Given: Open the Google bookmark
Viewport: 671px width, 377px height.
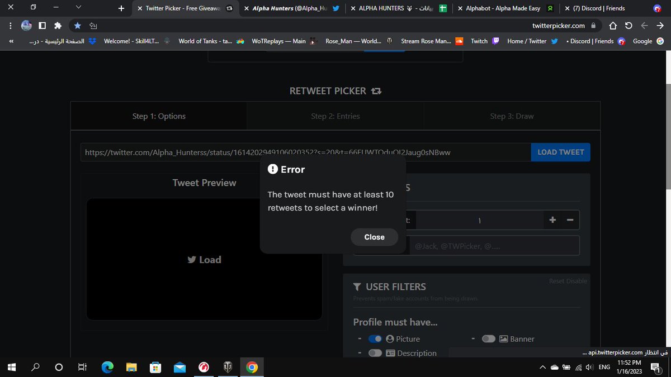Looking at the screenshot, I should [x=648, y=41].
